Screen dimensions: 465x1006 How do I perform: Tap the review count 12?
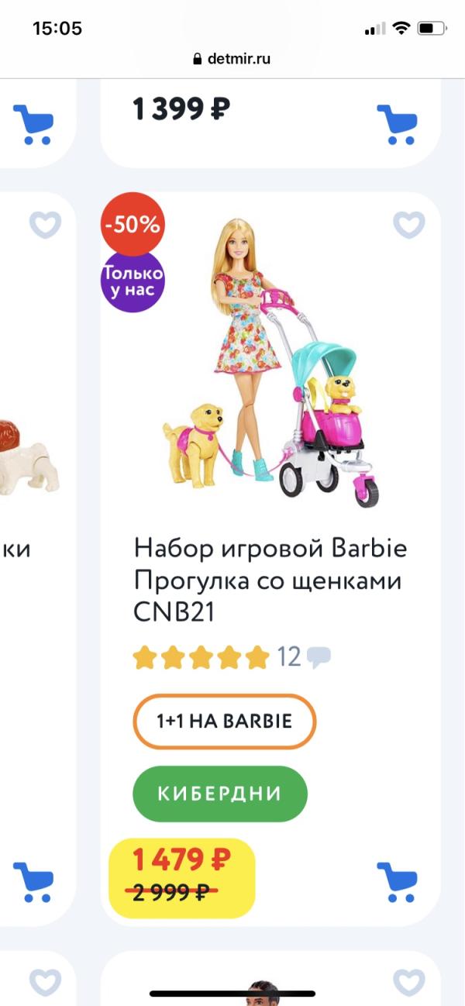pyautogui.click(x=289, y=658)
